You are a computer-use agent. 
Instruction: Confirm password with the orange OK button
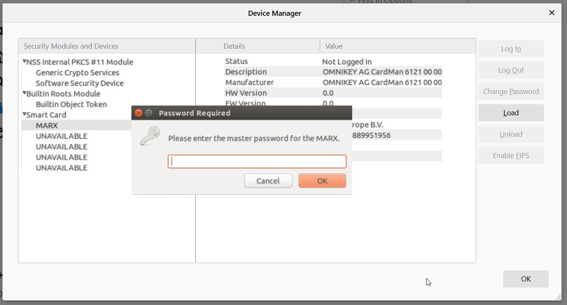(322, 181)
